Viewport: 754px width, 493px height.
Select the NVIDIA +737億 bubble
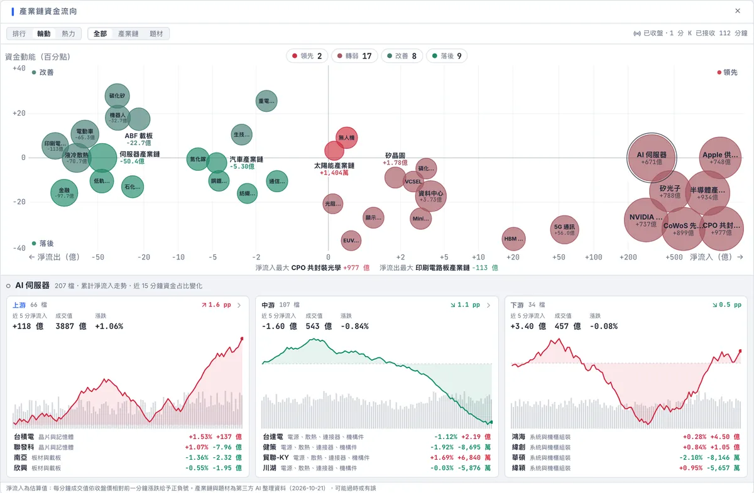tap(646, 220)
